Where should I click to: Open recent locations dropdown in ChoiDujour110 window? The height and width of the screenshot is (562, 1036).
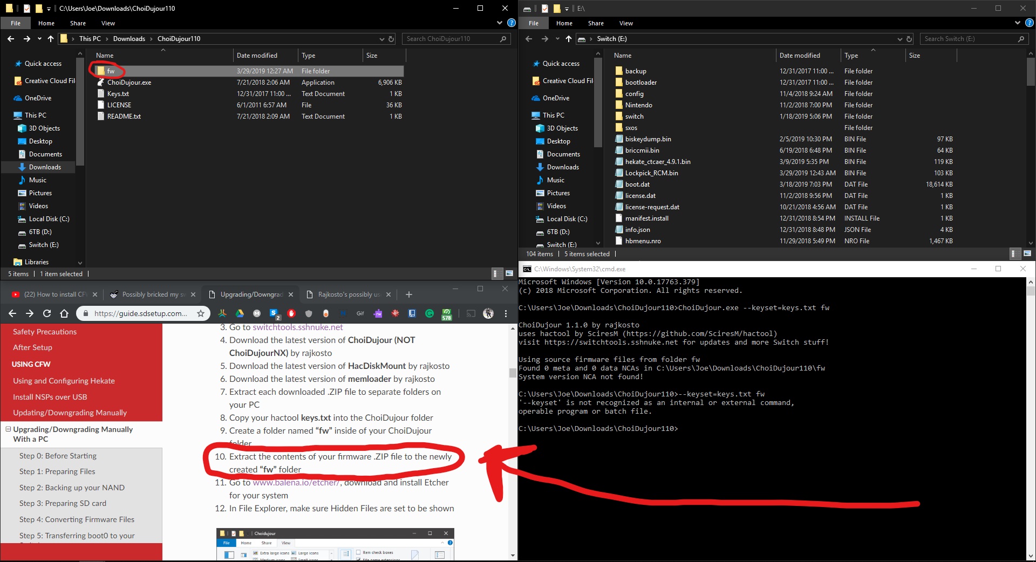pyautogui.click(x=39, y=39)
